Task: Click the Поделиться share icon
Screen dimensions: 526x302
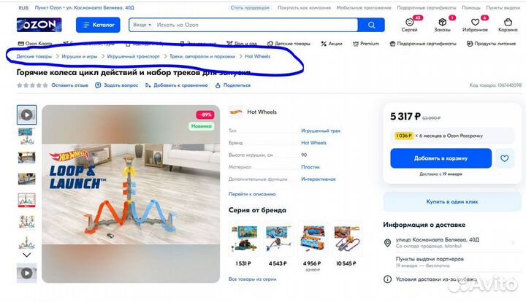Action: tap(218, 85)
